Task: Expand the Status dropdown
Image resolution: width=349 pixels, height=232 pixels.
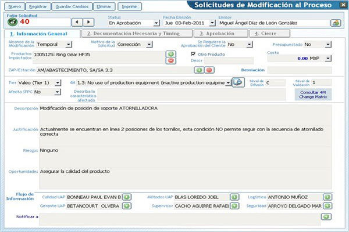Action: [x=156, y=23]
